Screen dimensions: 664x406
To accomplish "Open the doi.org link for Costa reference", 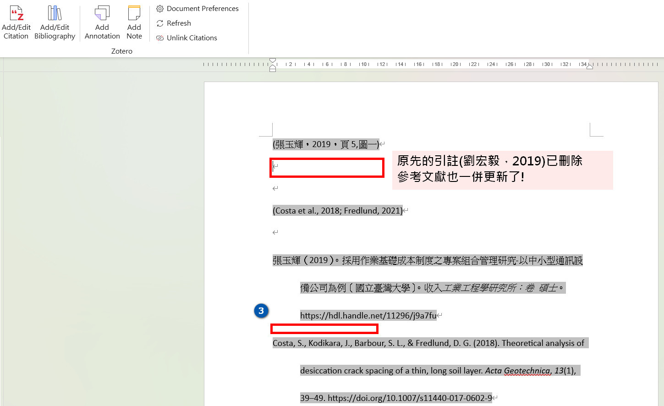I will click(410, 398).
